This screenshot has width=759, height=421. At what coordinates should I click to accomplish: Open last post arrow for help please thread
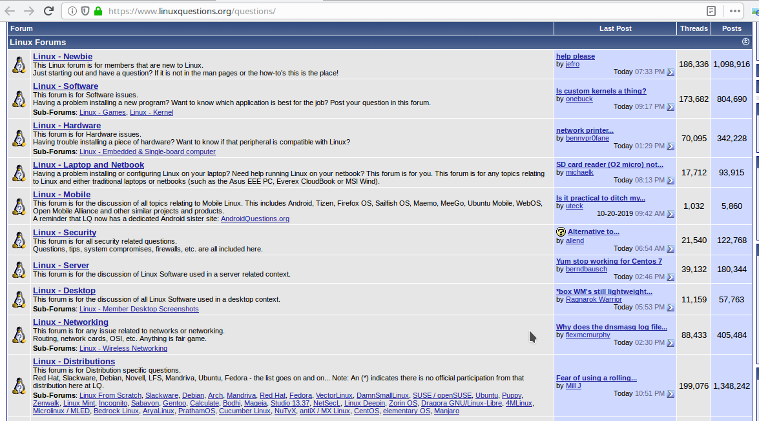point(671,72)
